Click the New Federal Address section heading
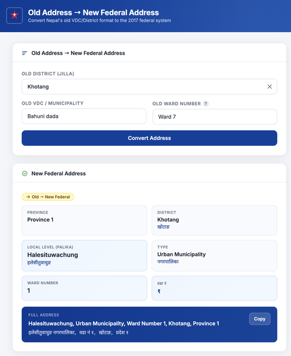The height and width of the screenshot is (356, 291). click(x=58, y=174)
